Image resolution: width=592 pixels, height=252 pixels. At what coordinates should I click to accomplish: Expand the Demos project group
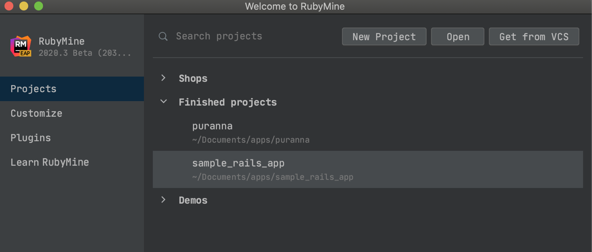pos(163,200)
